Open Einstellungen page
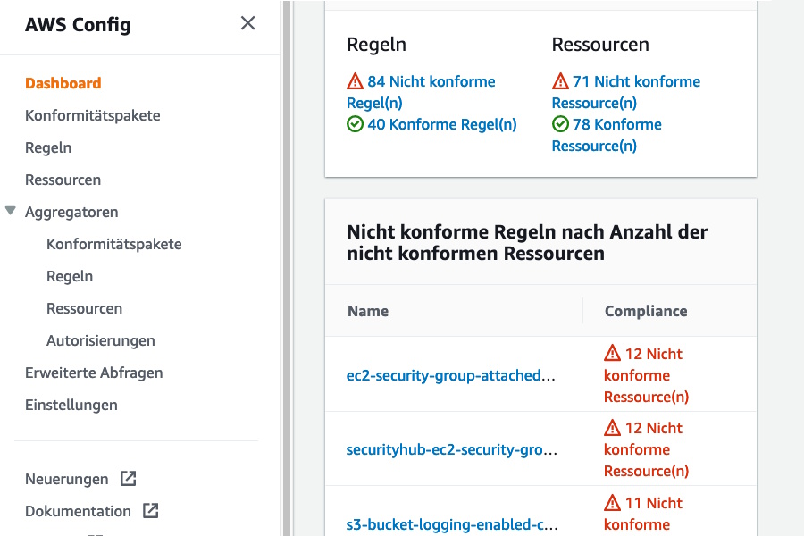Image resolution: width=804 pixels, height=536 pixels. pos(71,406)
